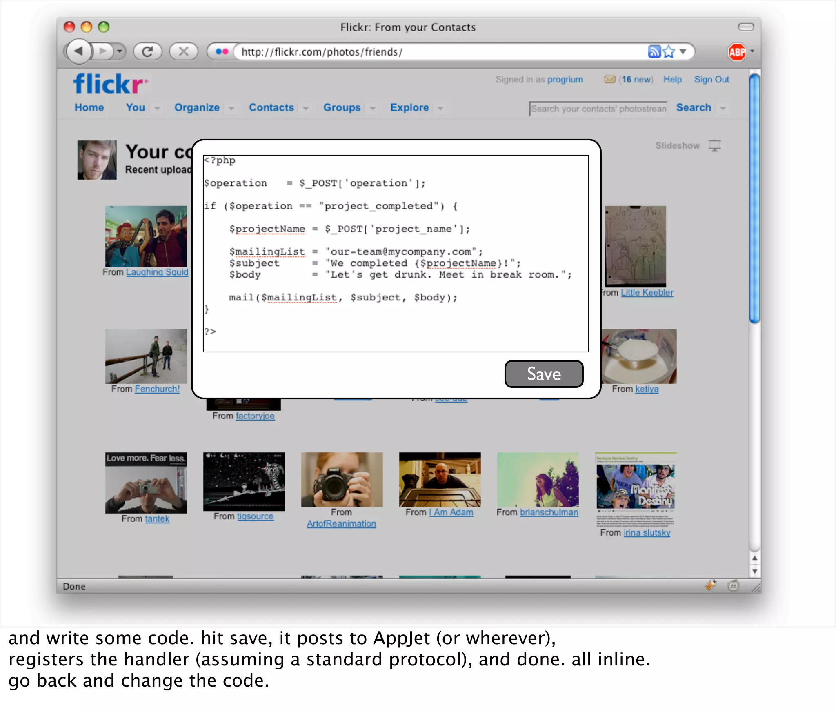
Task: Click the mail envelope icon
Action: click(609, 79)
